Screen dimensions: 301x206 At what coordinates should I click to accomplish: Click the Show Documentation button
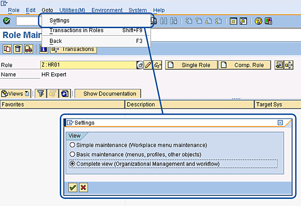[x=108, y=93]
